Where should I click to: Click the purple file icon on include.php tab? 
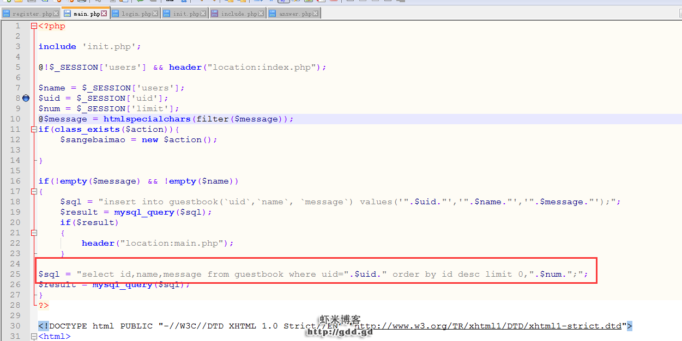214,14
